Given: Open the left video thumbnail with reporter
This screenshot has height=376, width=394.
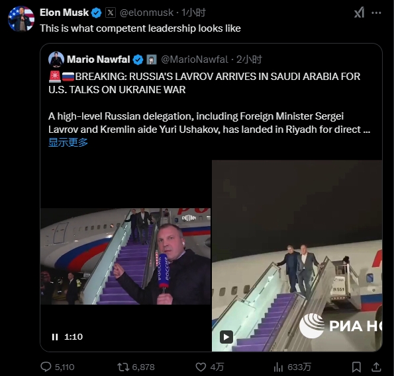Looking at the screenshot, I should (126, 256).
